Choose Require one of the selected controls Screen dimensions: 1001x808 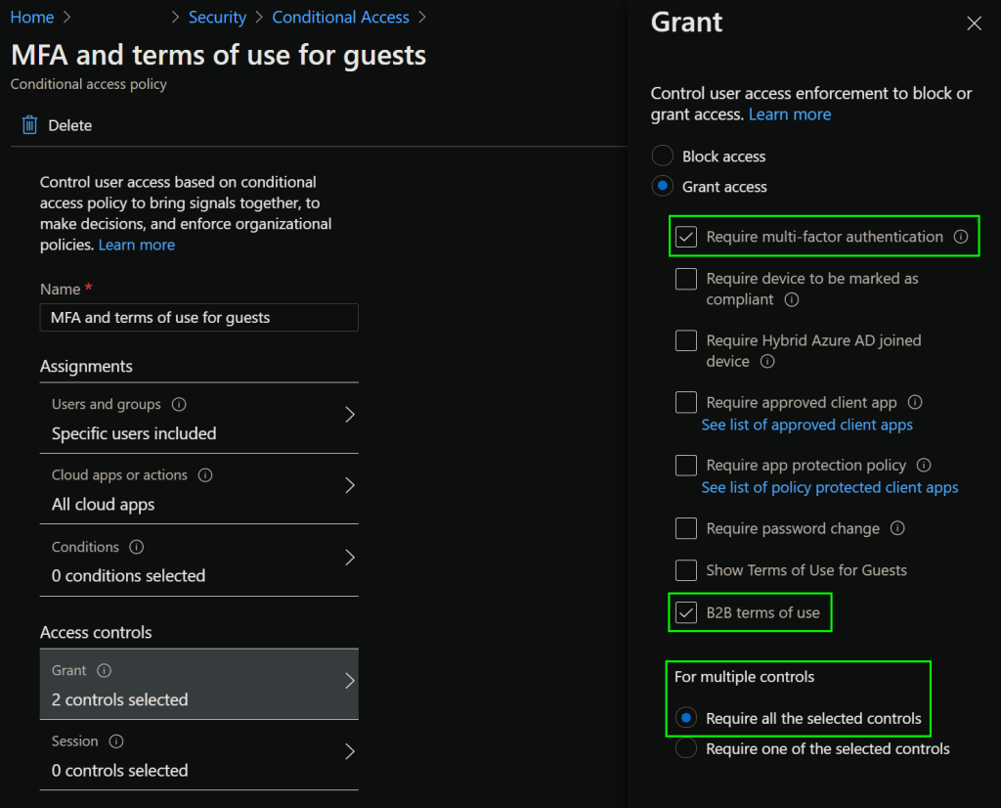pos(687,748)
